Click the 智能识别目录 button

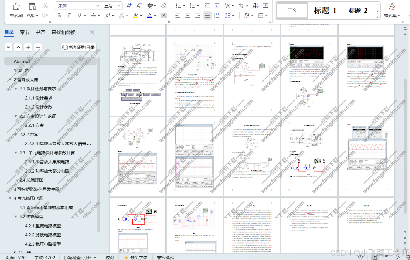point(79,47)
